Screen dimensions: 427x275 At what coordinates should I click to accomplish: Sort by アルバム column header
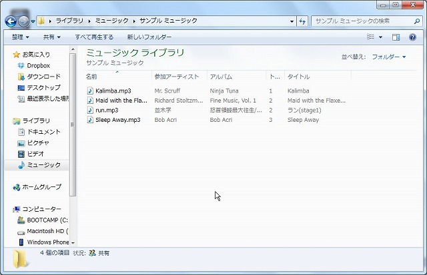pos(221,77)
